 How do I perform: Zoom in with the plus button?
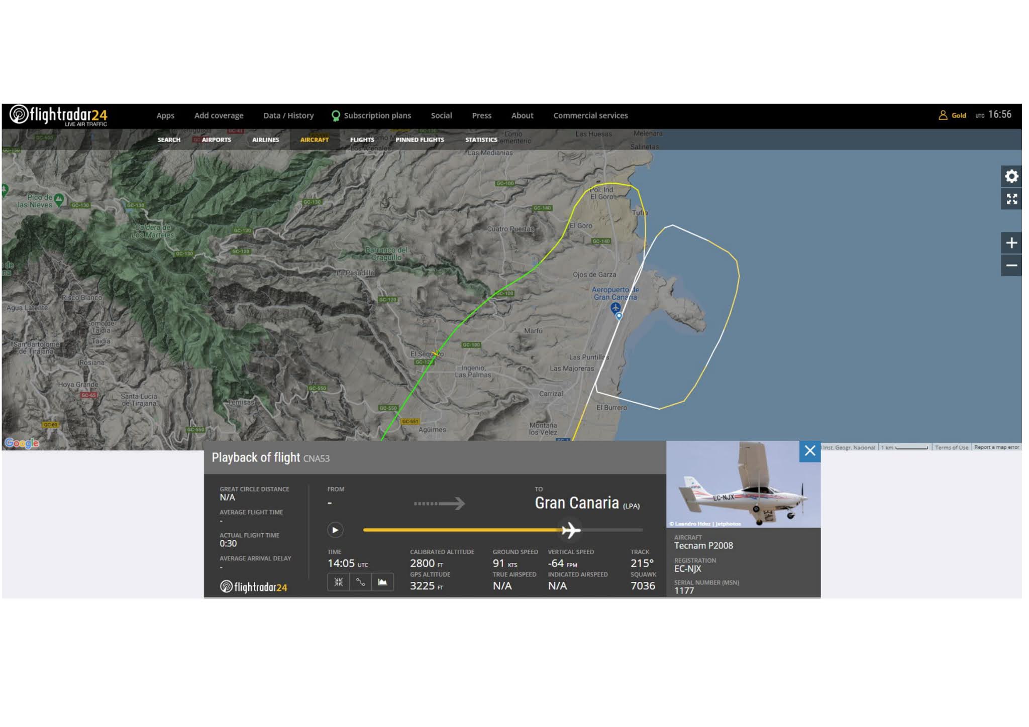1011,243
